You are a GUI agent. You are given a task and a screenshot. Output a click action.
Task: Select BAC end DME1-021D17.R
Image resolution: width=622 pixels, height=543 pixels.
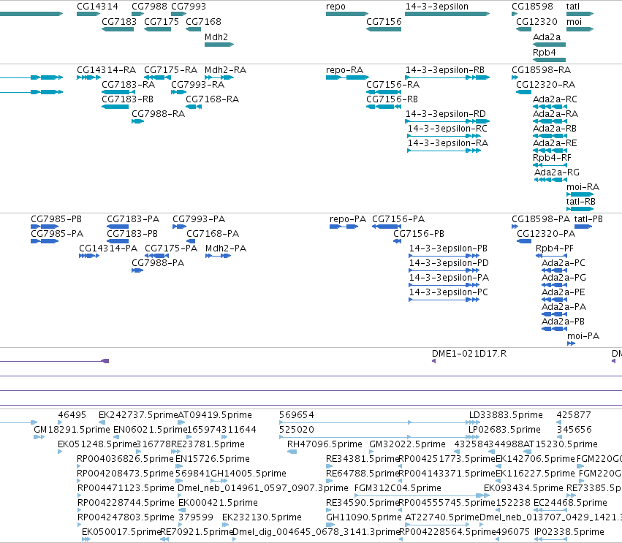coord(469,354)
